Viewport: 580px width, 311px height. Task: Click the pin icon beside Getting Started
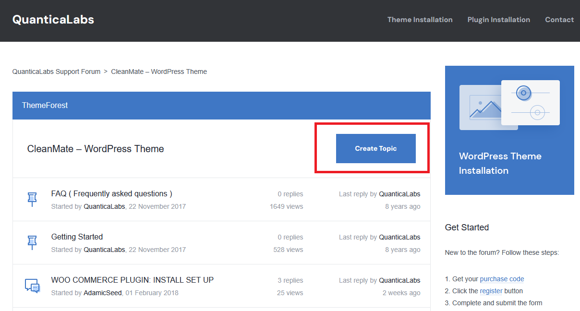tap(32, 242)
